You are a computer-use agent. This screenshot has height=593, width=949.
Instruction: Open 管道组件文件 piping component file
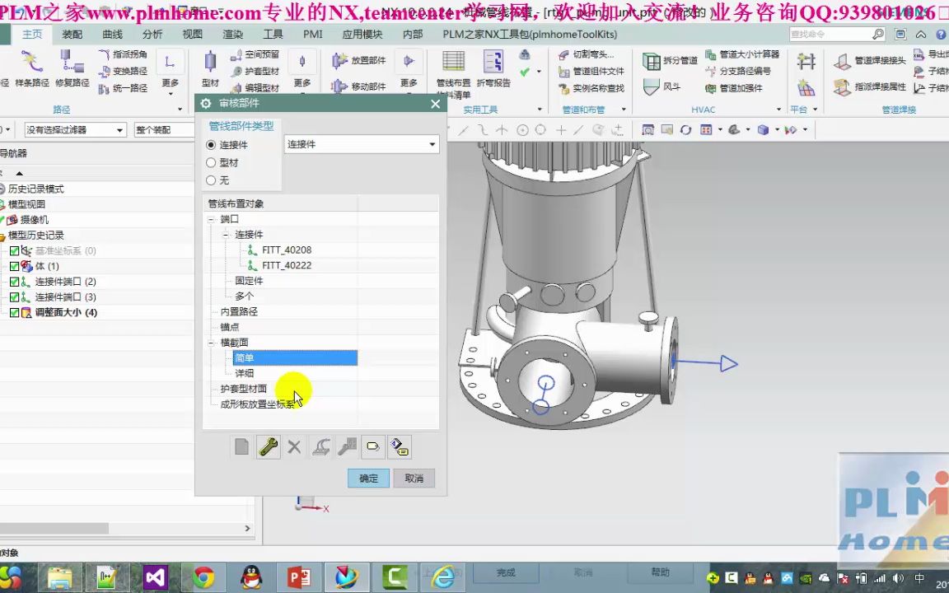tap(591, 72)
